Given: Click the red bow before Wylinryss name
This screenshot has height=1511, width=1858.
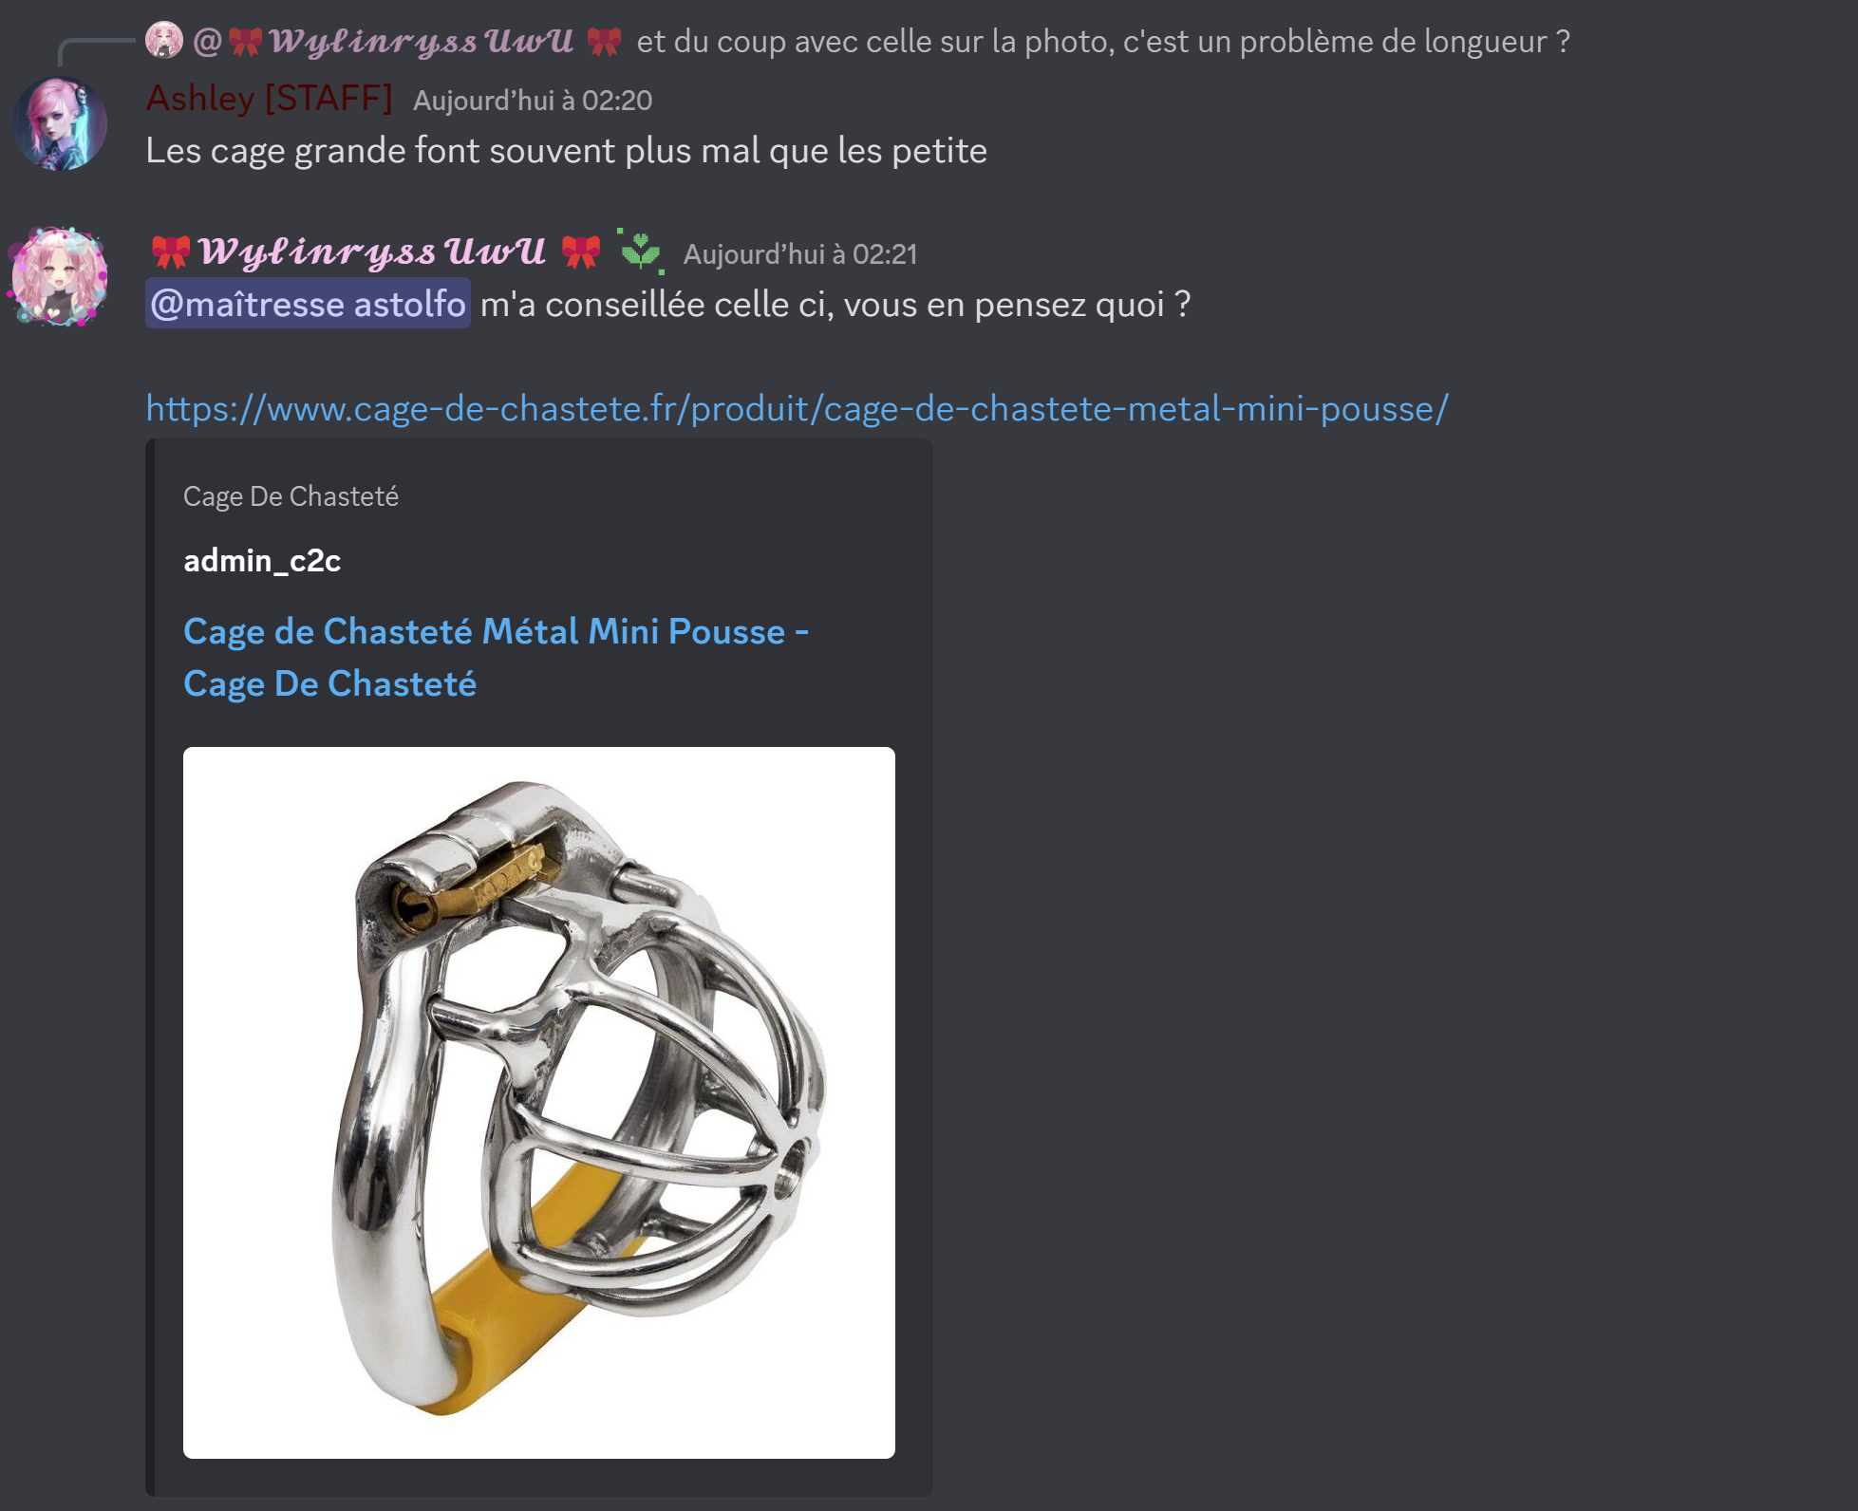Looking at the screenshot, I should (171, 252).
